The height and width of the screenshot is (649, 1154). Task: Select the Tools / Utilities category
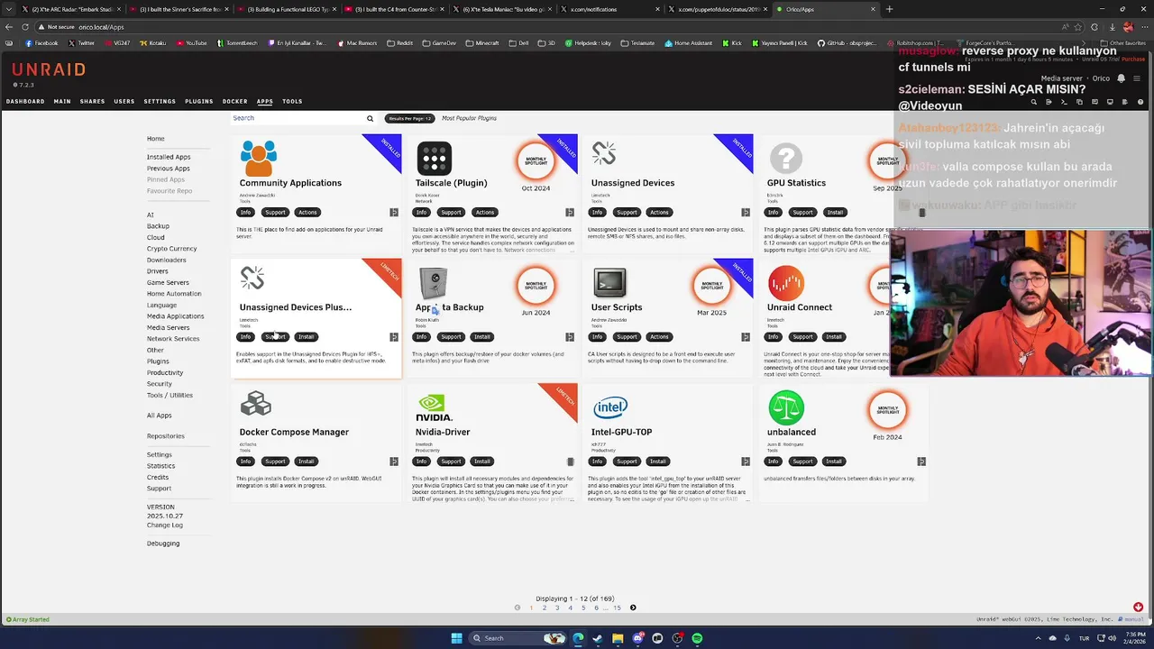(x=169, y=395)
